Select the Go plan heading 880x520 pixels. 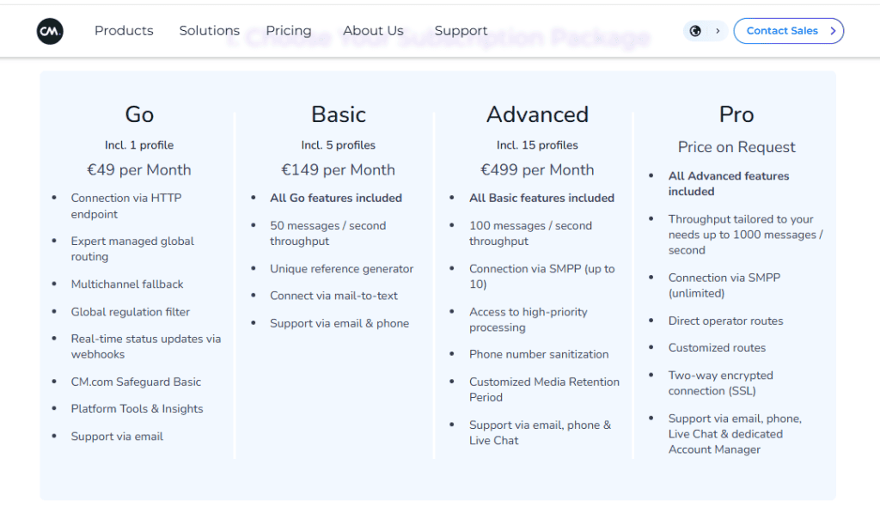tap(139, 114)
